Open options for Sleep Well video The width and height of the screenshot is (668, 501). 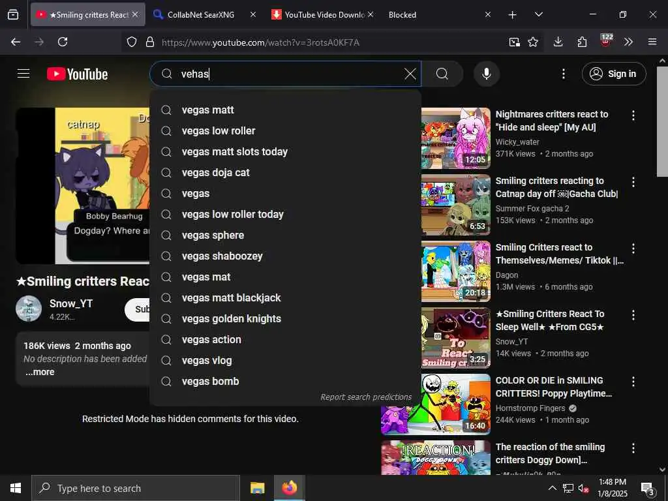pos(633,315)
